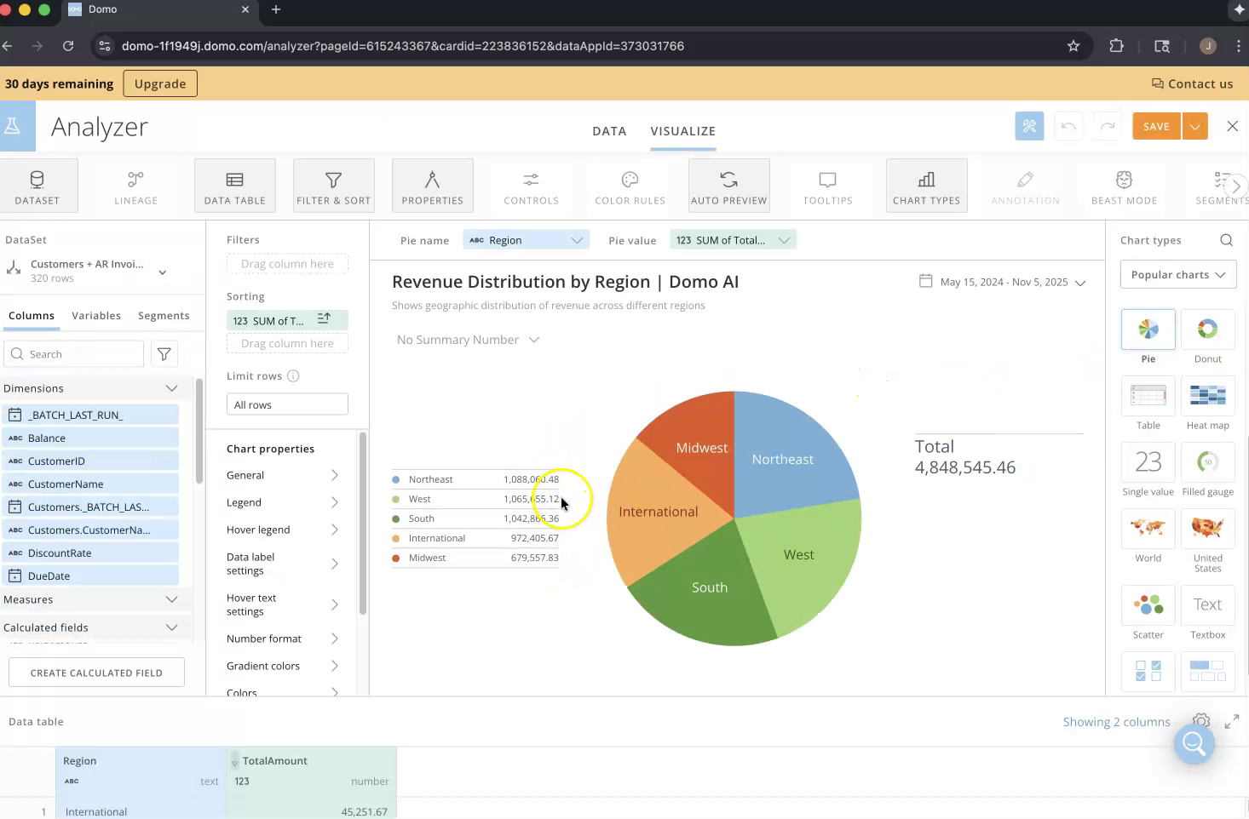
Task: Open the Lineage view
Action: coord(135,186)
